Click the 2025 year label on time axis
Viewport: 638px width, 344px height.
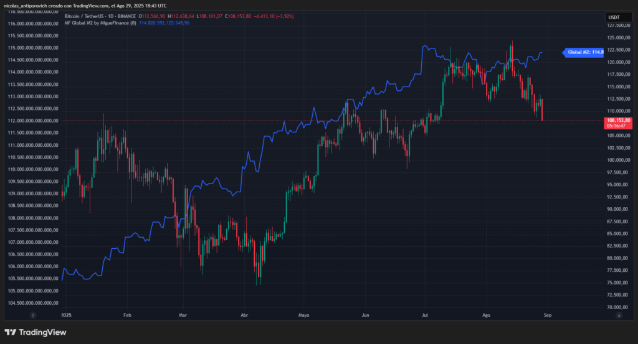point(67,315)
